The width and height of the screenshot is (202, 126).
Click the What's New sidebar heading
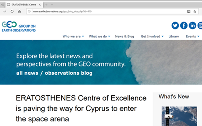174,96
